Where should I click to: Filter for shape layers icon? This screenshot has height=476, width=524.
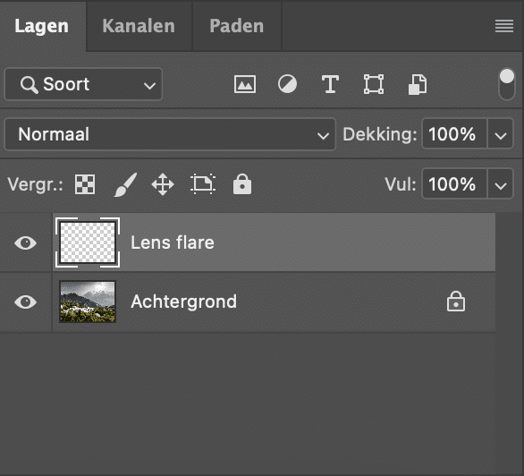click(374, 84)
